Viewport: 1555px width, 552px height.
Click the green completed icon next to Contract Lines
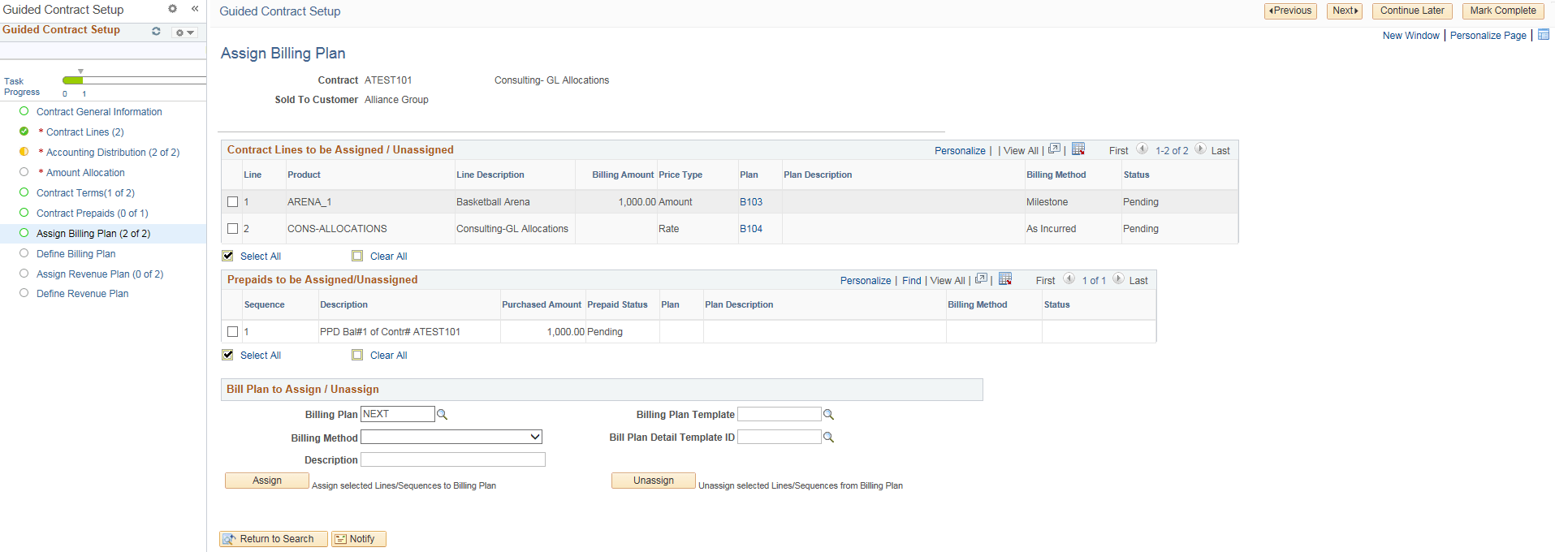pyautogui.click(x=24, y=132)
